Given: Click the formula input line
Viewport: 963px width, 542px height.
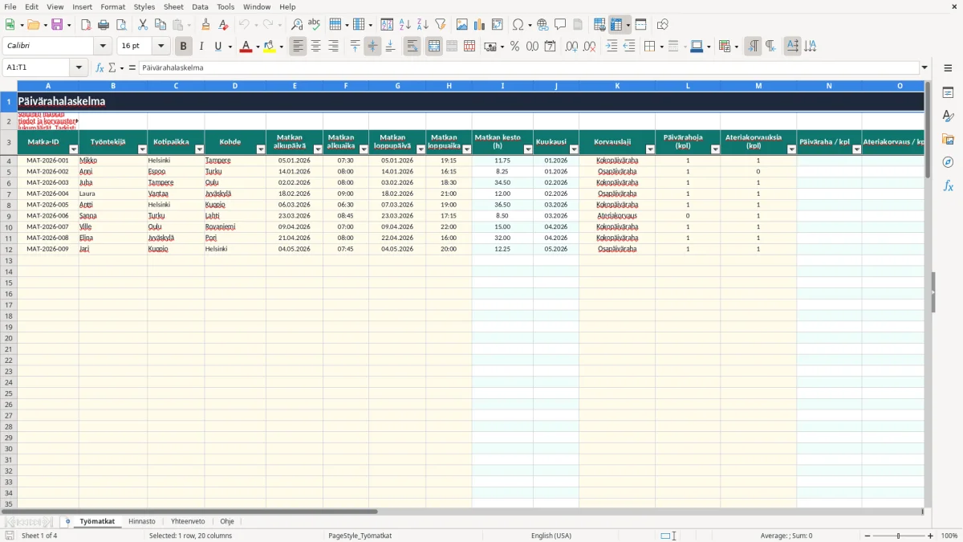Looking at the screenshot, I should coord(529,67).
